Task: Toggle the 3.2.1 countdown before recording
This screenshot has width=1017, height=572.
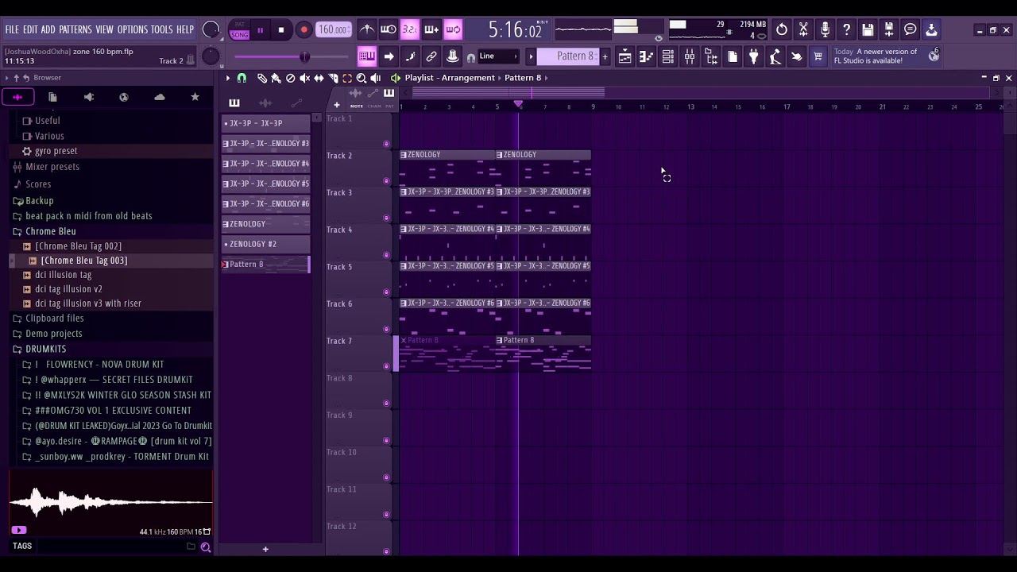Action: click(x=410, y=30)
